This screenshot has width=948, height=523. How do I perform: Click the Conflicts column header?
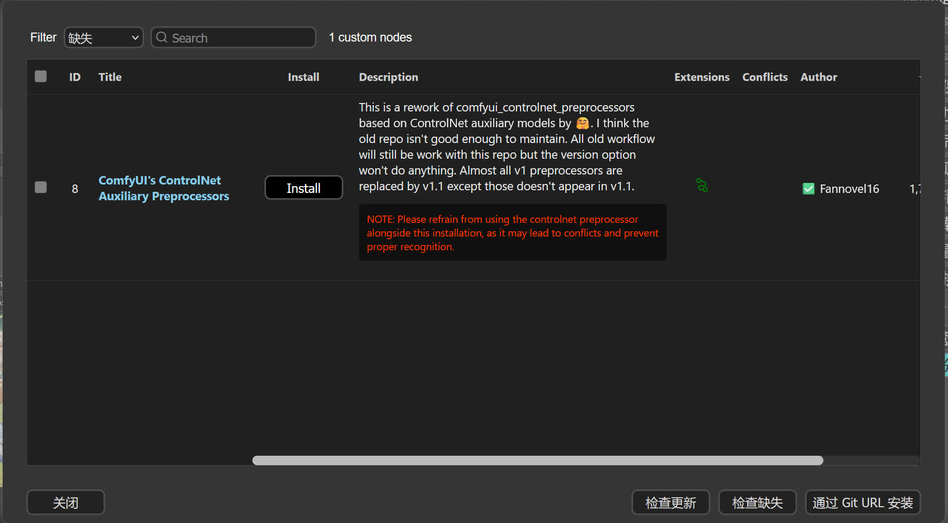tap(764, 77)
